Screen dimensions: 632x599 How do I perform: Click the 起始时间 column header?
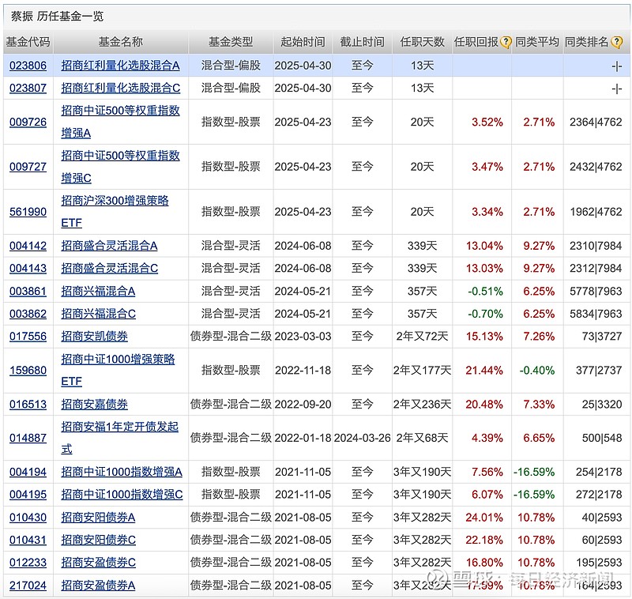[x=303, y=42]
